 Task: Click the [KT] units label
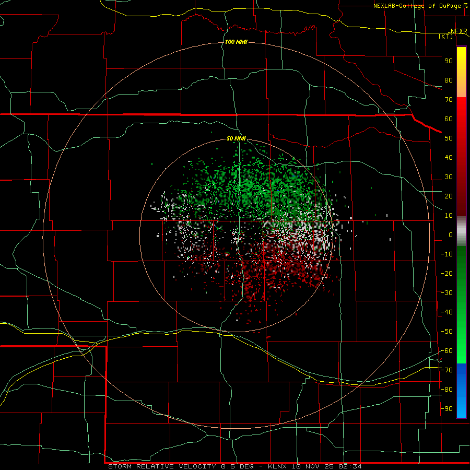point(446,36)
